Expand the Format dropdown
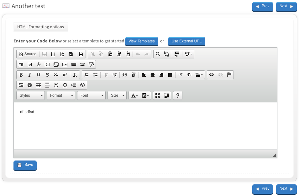299x196 pixels. (x=61, y=95)
